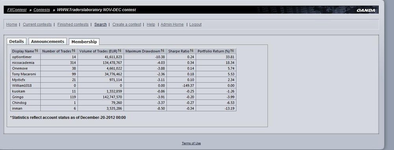The image size is (394, 150).
Task: Sort by Portfolio Return arrows icon
Action: point(232,51)
